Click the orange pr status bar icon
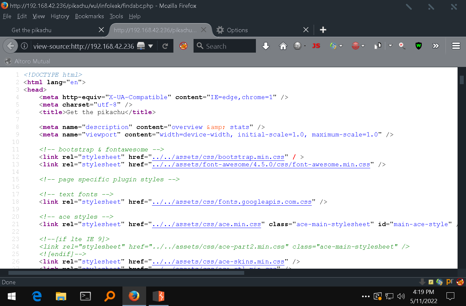Viewport: 466px width, 306px height. [450, 282]
